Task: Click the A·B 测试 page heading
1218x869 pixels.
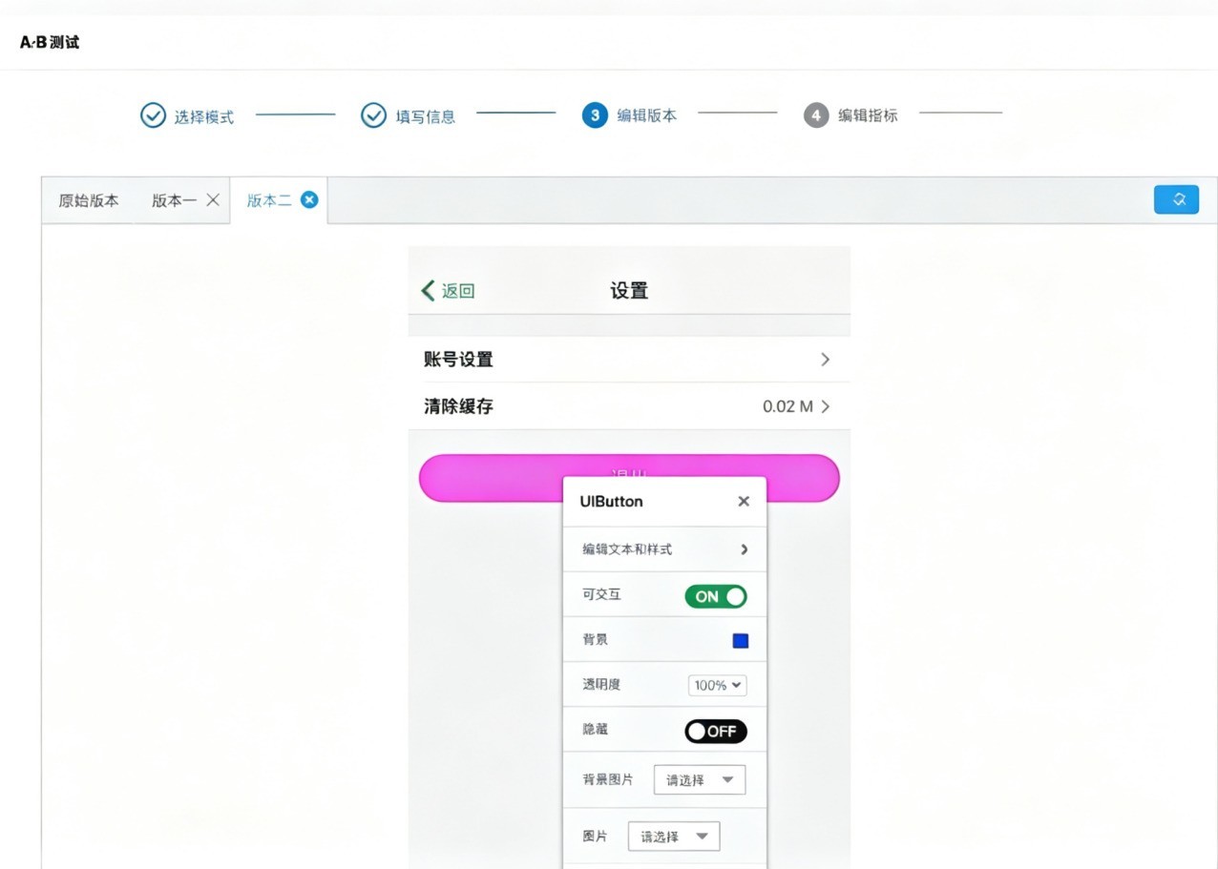Action: click(x=50, y=43)
